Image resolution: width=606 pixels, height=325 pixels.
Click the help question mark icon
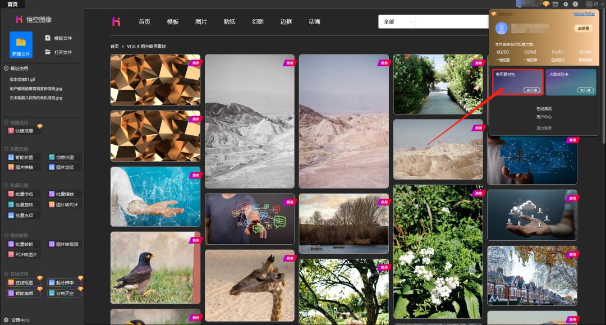click(575, 4)
